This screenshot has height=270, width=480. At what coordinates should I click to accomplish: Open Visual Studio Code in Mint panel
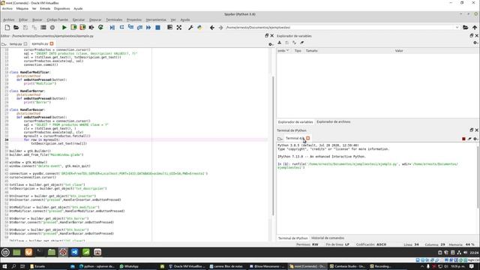click(75, 252)
